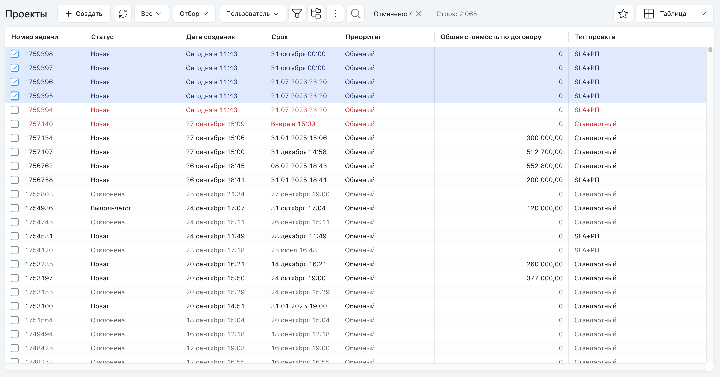Open task number 1753155
Image resolution: width=720 pixels, height=377 pixels.
39,292
